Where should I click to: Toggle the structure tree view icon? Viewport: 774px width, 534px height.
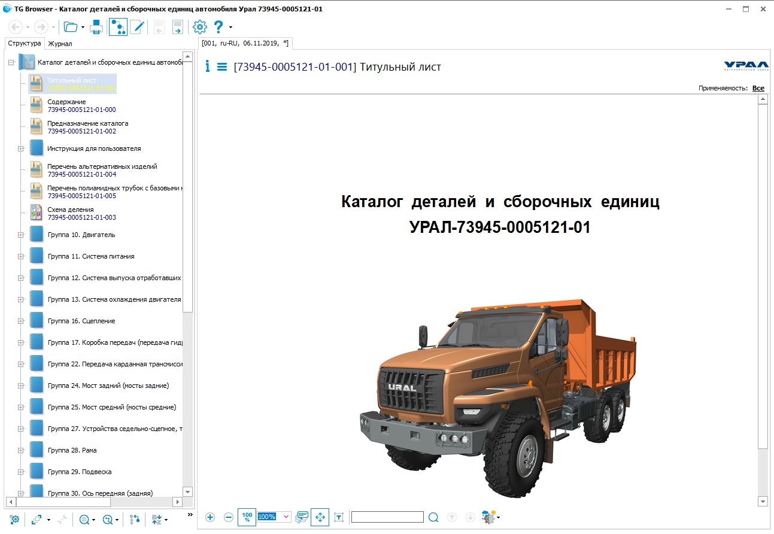(118, 27)
